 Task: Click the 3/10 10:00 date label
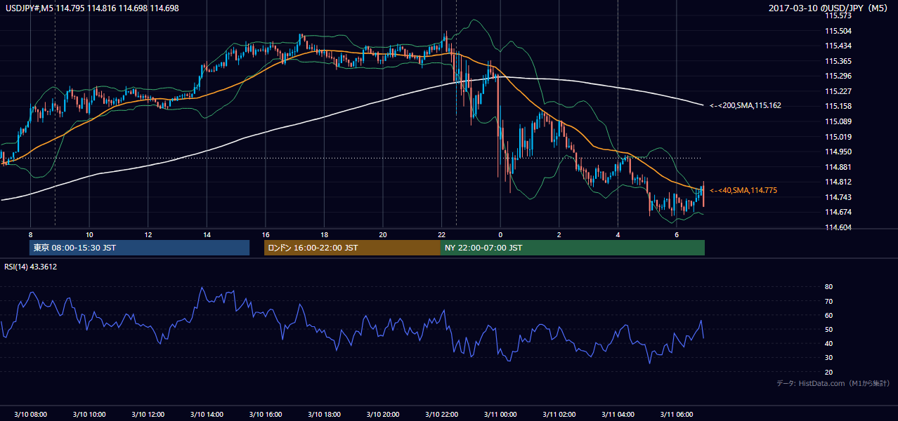point(89,415)
